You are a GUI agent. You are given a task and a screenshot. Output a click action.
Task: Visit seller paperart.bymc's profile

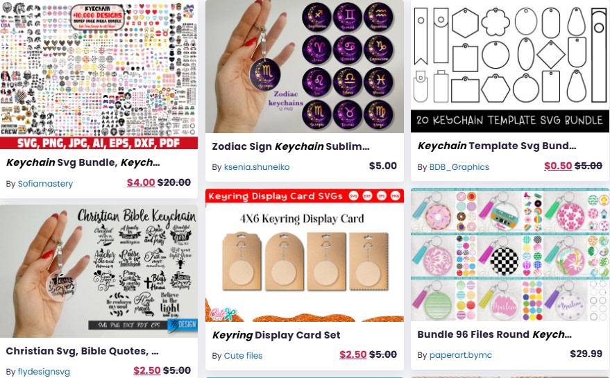click(x=461, y=355)
